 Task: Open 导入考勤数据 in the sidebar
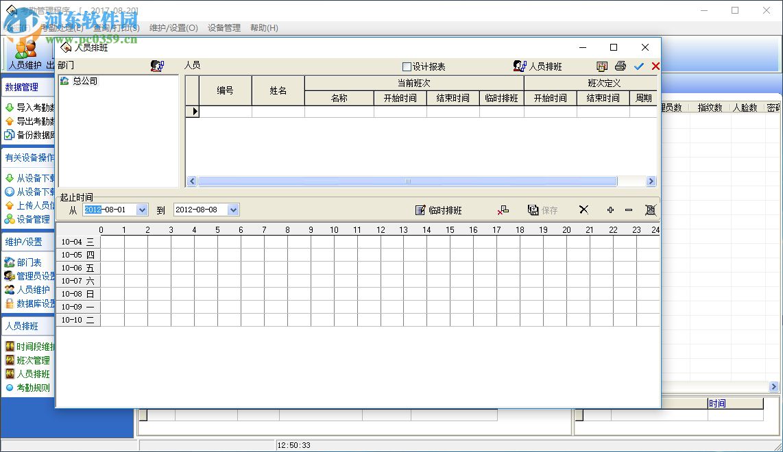pyautogui.click(x=27, y=108)
